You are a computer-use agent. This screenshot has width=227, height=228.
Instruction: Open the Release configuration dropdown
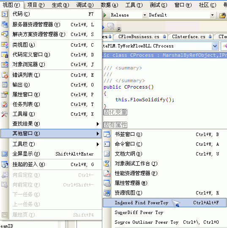point(145,15)
